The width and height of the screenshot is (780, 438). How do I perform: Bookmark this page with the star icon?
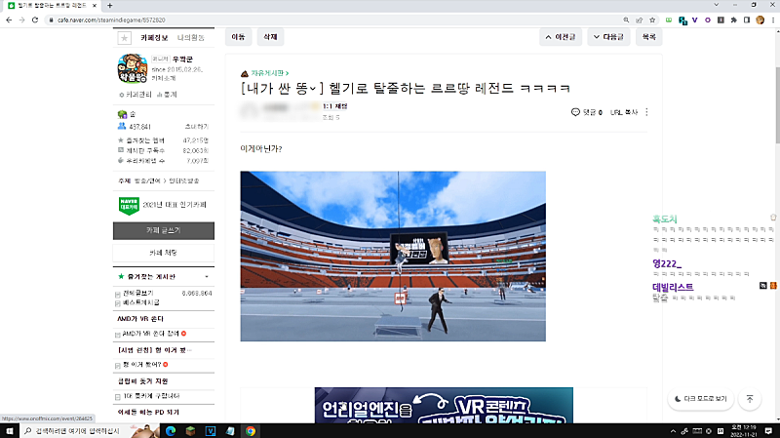coord(650,20)
